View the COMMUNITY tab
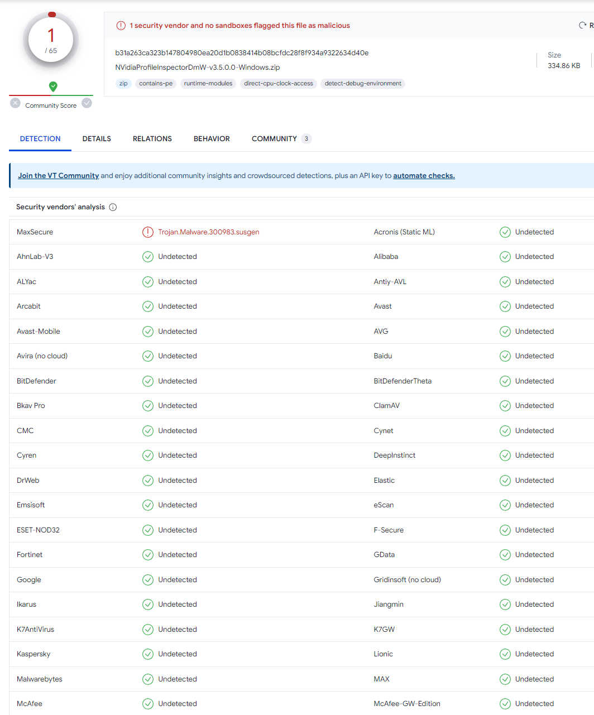This screenshot has width=594, height=715. pyautogui.click(x=274, y=139)
